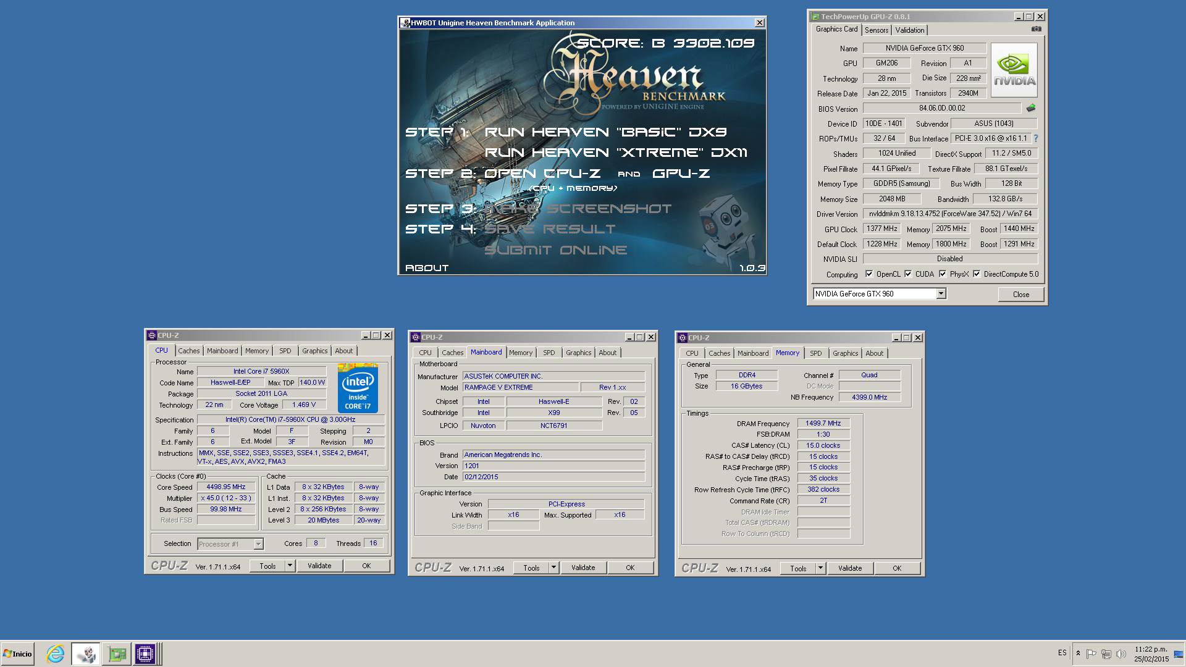
Task: Click Save Result in Heaven app
Action: [x=550, y=229]
